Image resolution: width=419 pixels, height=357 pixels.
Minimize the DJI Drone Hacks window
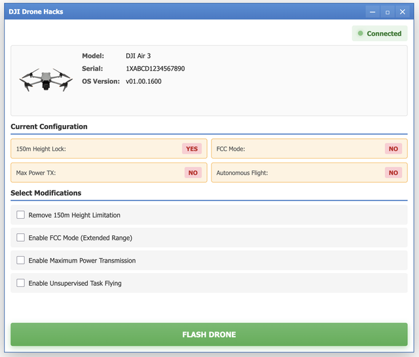coord(373,12)
